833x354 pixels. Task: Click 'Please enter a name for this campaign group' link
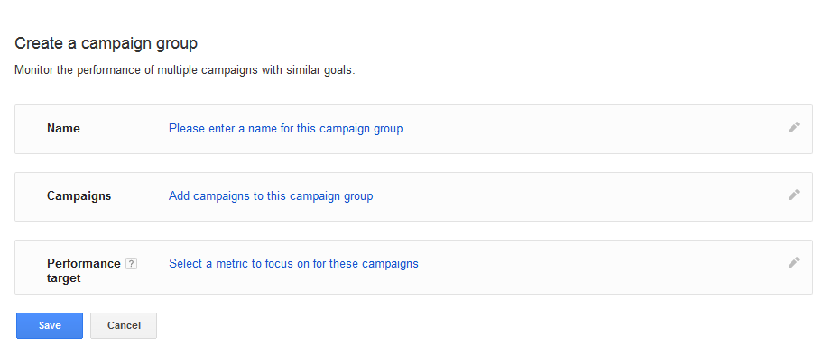[287, 128]
